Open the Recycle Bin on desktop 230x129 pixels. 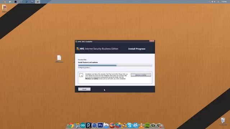coord(223,121)
